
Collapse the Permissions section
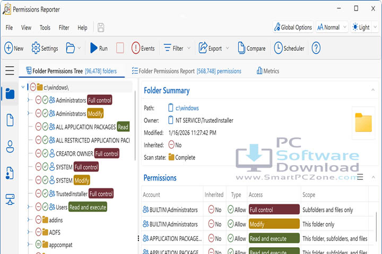click(x=373, y=177)
